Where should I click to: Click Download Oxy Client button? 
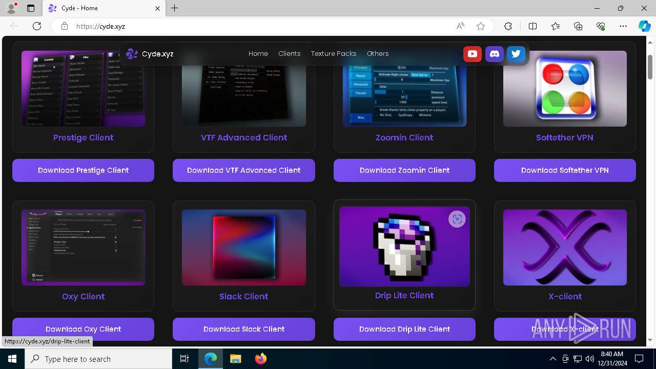(83, 329)
